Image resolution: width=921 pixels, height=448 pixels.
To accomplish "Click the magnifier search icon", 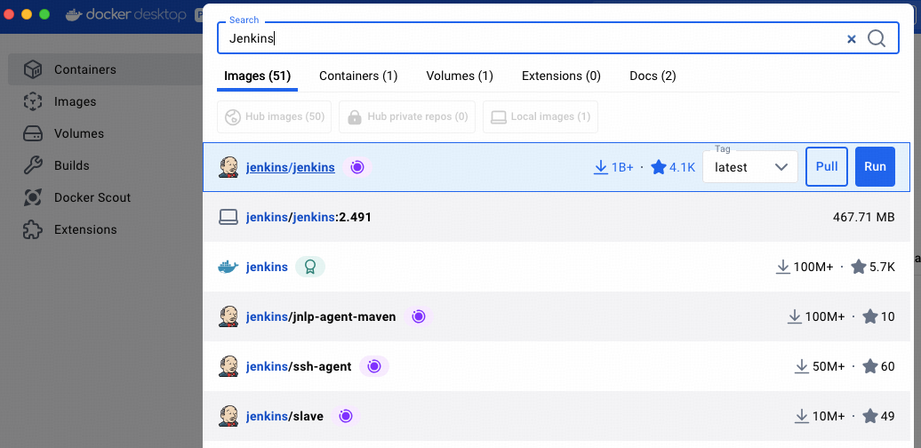I will pos(877,38).
